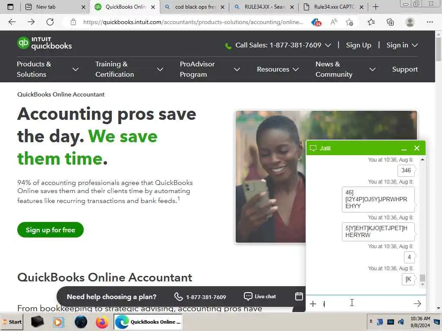Minimize the Jalil chat window
This screenshot has width=442, height=331.
(x=404, y=149)
